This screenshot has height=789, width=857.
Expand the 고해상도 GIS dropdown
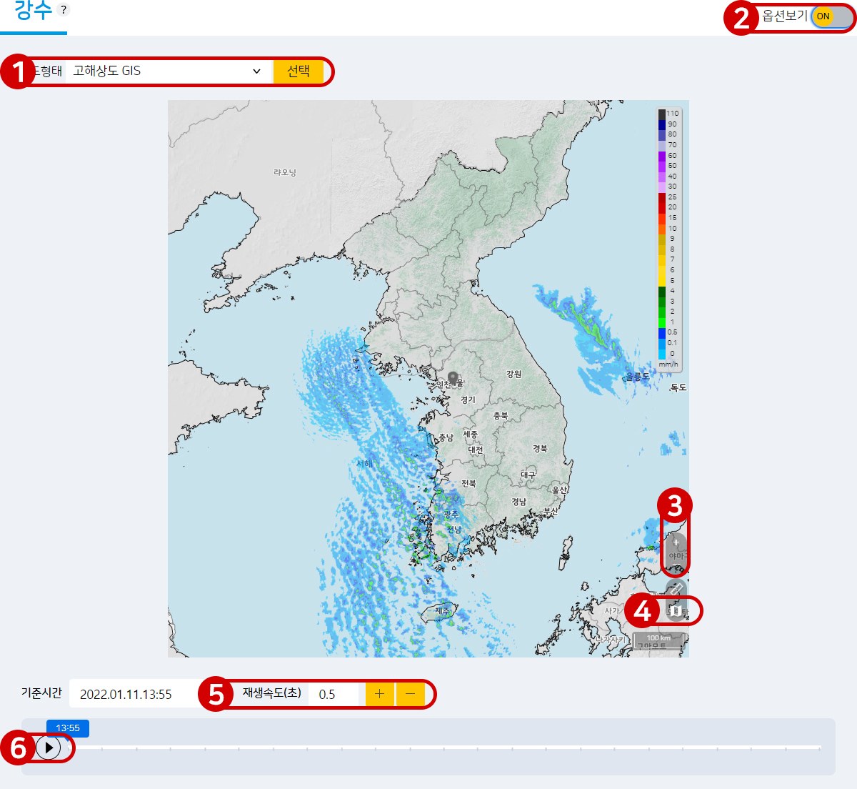coord(169,71)
